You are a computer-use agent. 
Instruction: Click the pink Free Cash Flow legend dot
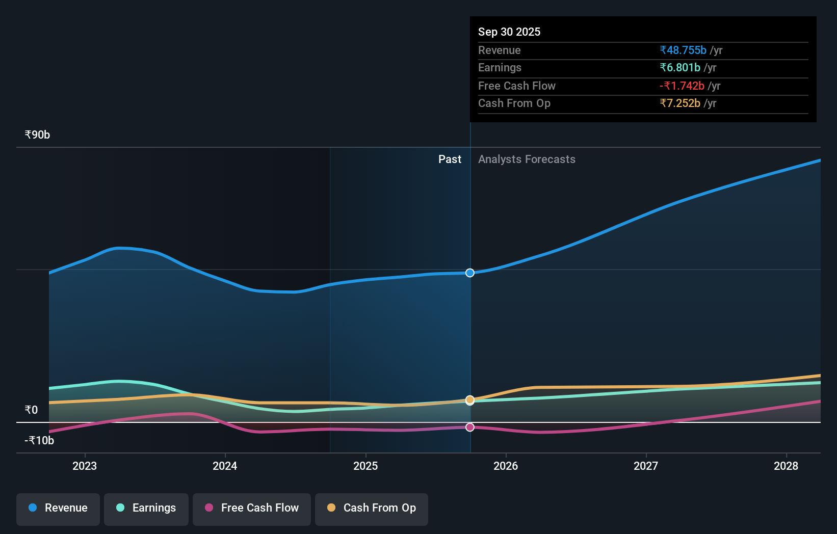[210, 508]
